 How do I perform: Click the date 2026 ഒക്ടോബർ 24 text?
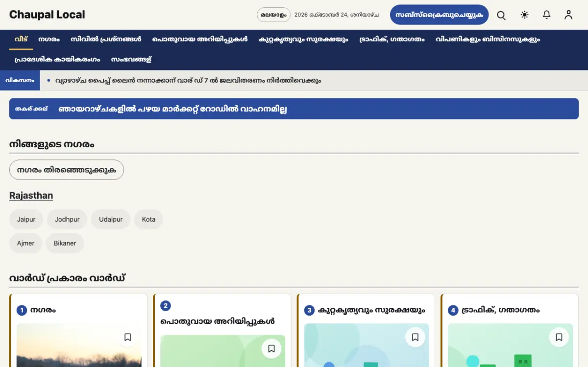click(x=337, y=15)
